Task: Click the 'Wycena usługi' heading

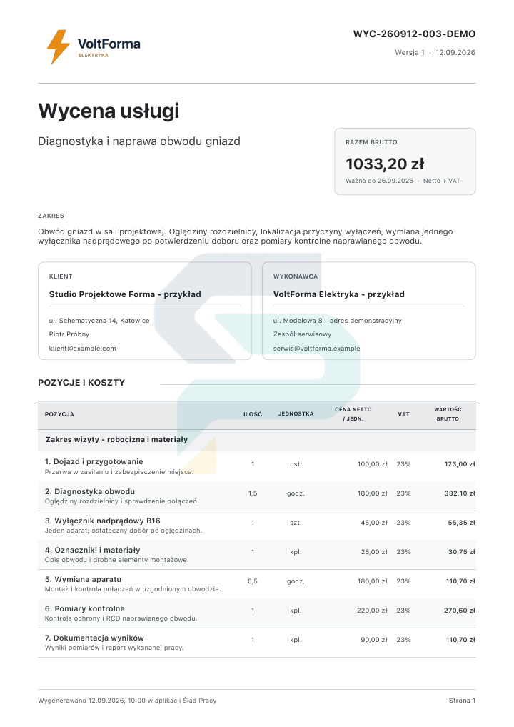Action: [x=109, y=111]
